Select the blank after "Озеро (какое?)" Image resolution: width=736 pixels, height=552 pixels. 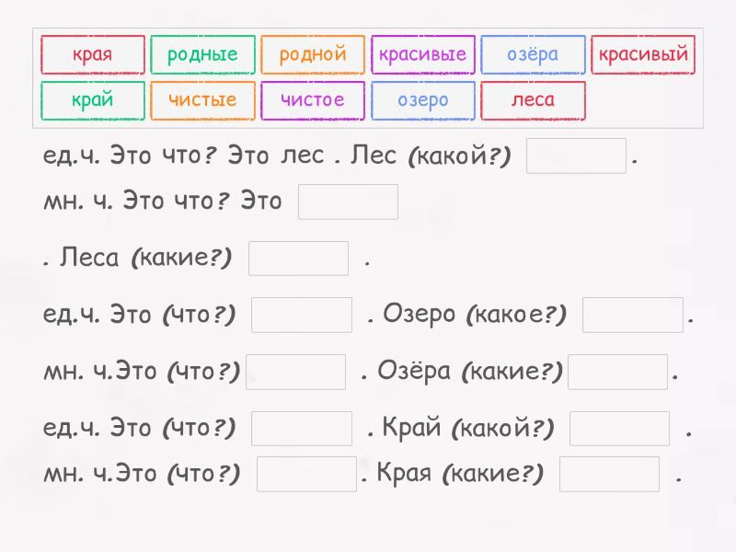(633, 315)
